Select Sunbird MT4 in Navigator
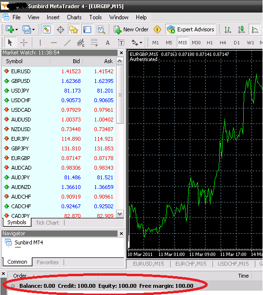The image size is (263, 295). pyautogui.click(x=29, y=242)
